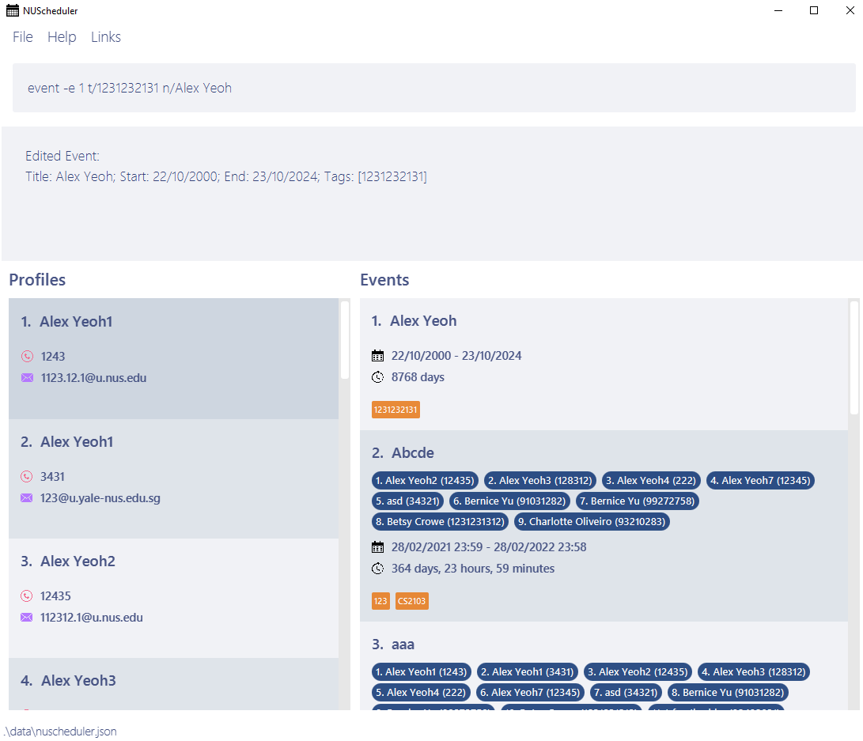Click calendar icon beside 22/10/2000 - 23/10/2024

377,356
